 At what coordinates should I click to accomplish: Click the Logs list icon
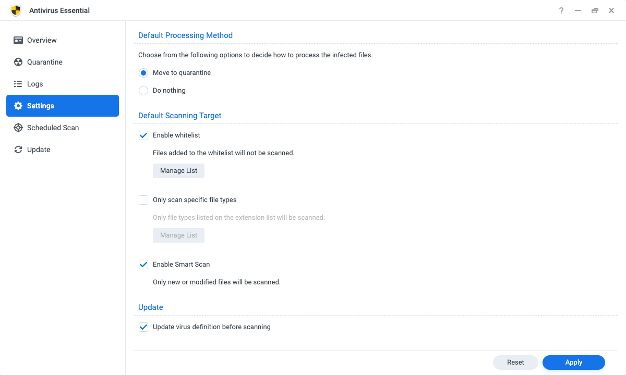[18, 84]
